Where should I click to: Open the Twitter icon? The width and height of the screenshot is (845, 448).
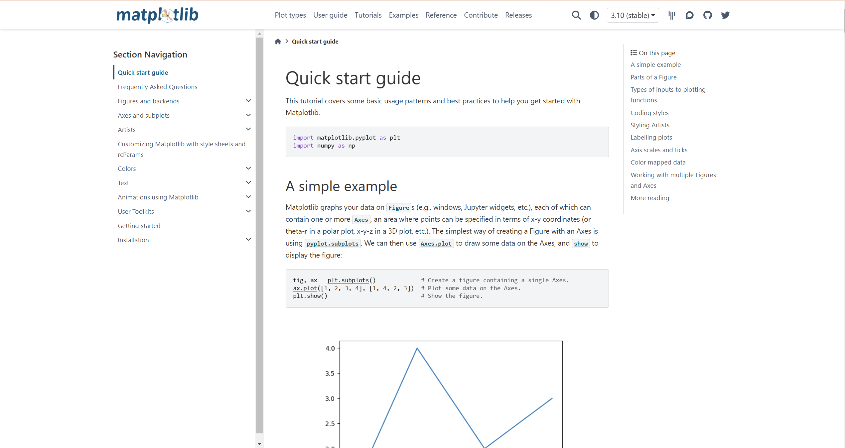725,15
